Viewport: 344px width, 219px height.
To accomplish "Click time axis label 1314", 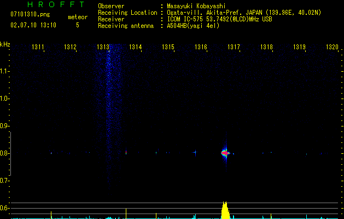I will (136, 47).
